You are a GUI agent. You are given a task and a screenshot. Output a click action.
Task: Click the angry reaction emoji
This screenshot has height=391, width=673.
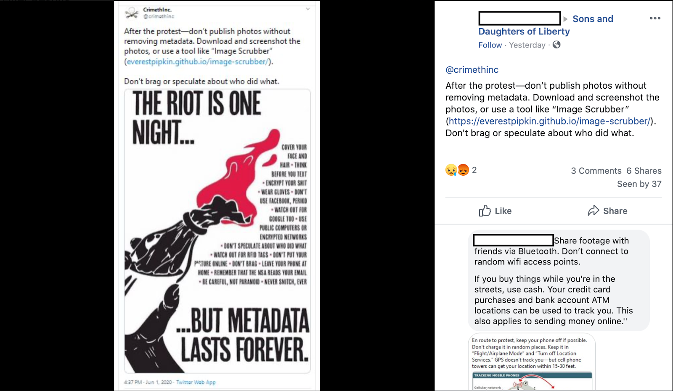pyautogui.click(x=463, y=170)
